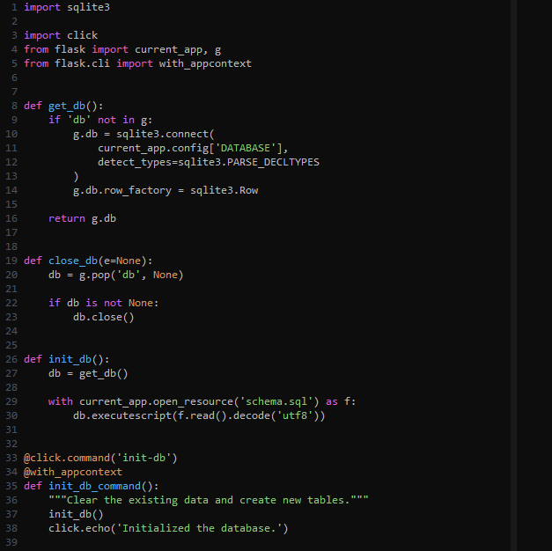Click the 'DATABASE' string literal
The height and width of the screenshot is (551, 552).
point(245,148)
